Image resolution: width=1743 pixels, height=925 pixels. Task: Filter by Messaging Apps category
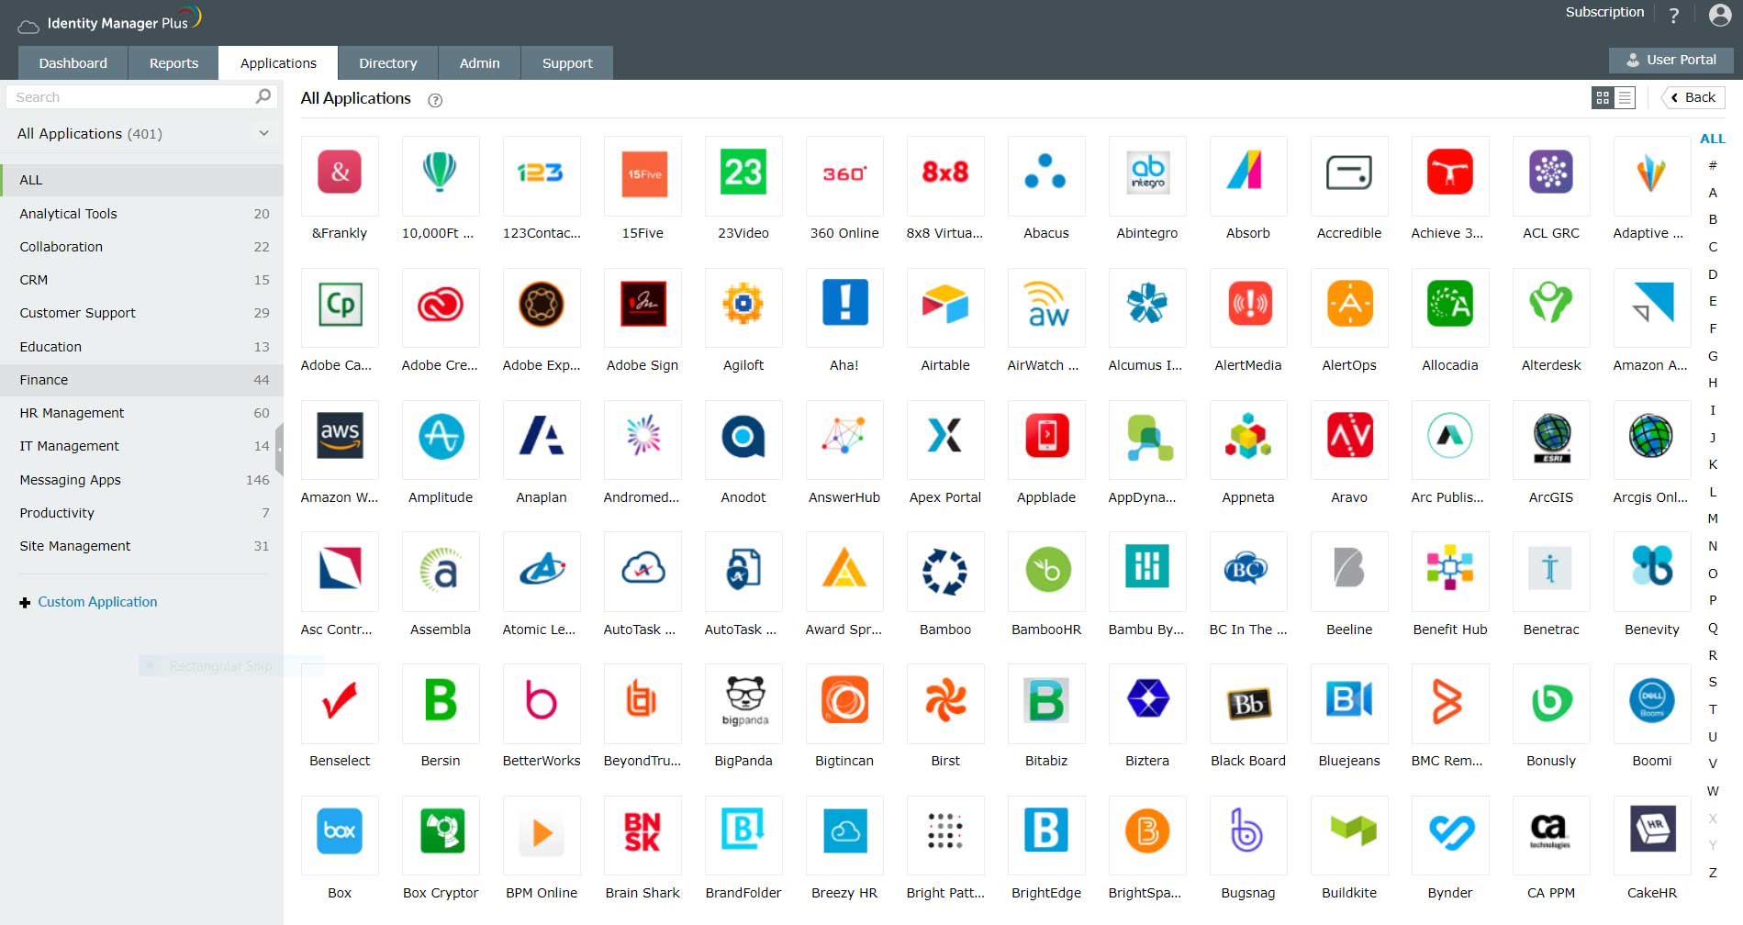tap(141, 480)
